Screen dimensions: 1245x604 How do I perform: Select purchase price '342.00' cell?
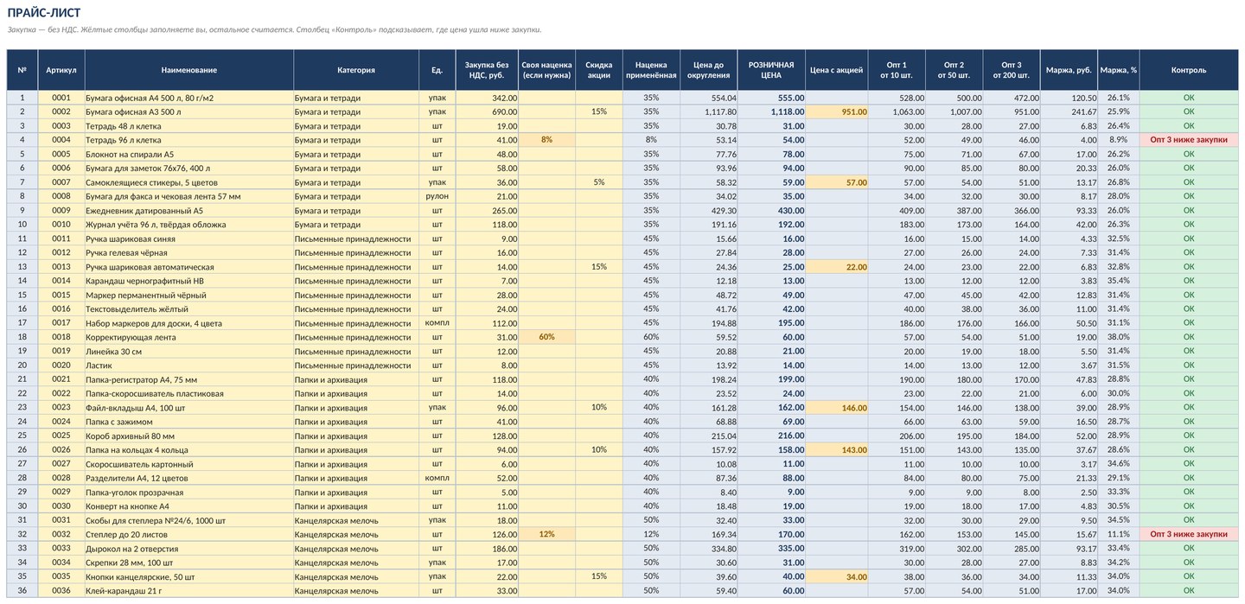coord(487,98)
